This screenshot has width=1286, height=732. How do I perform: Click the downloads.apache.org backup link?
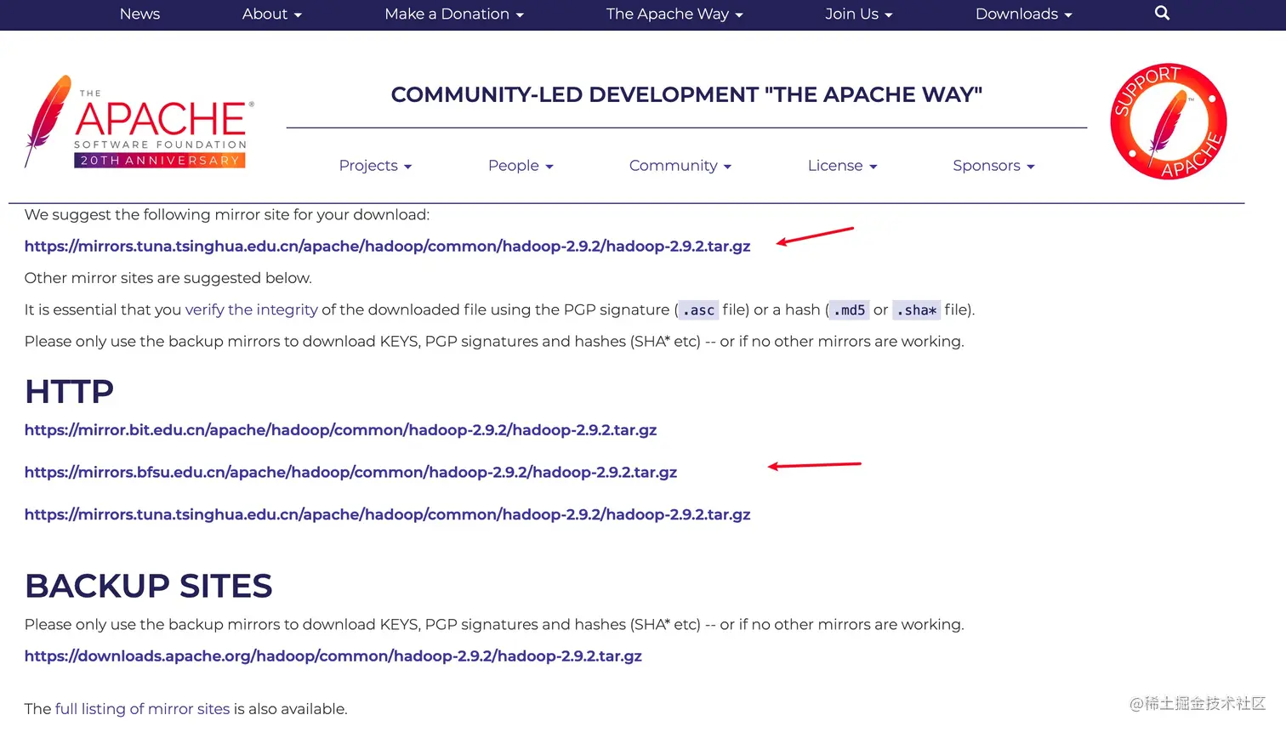(x=333, y=656)
